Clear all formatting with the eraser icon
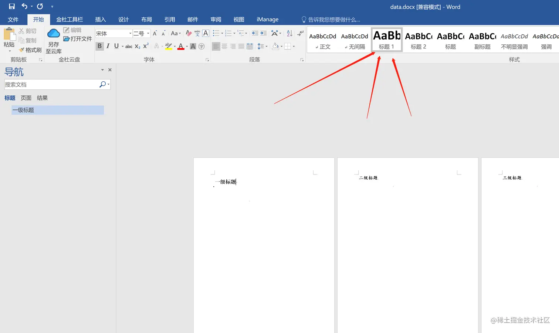The image size is (559, 333). [189, 34]
